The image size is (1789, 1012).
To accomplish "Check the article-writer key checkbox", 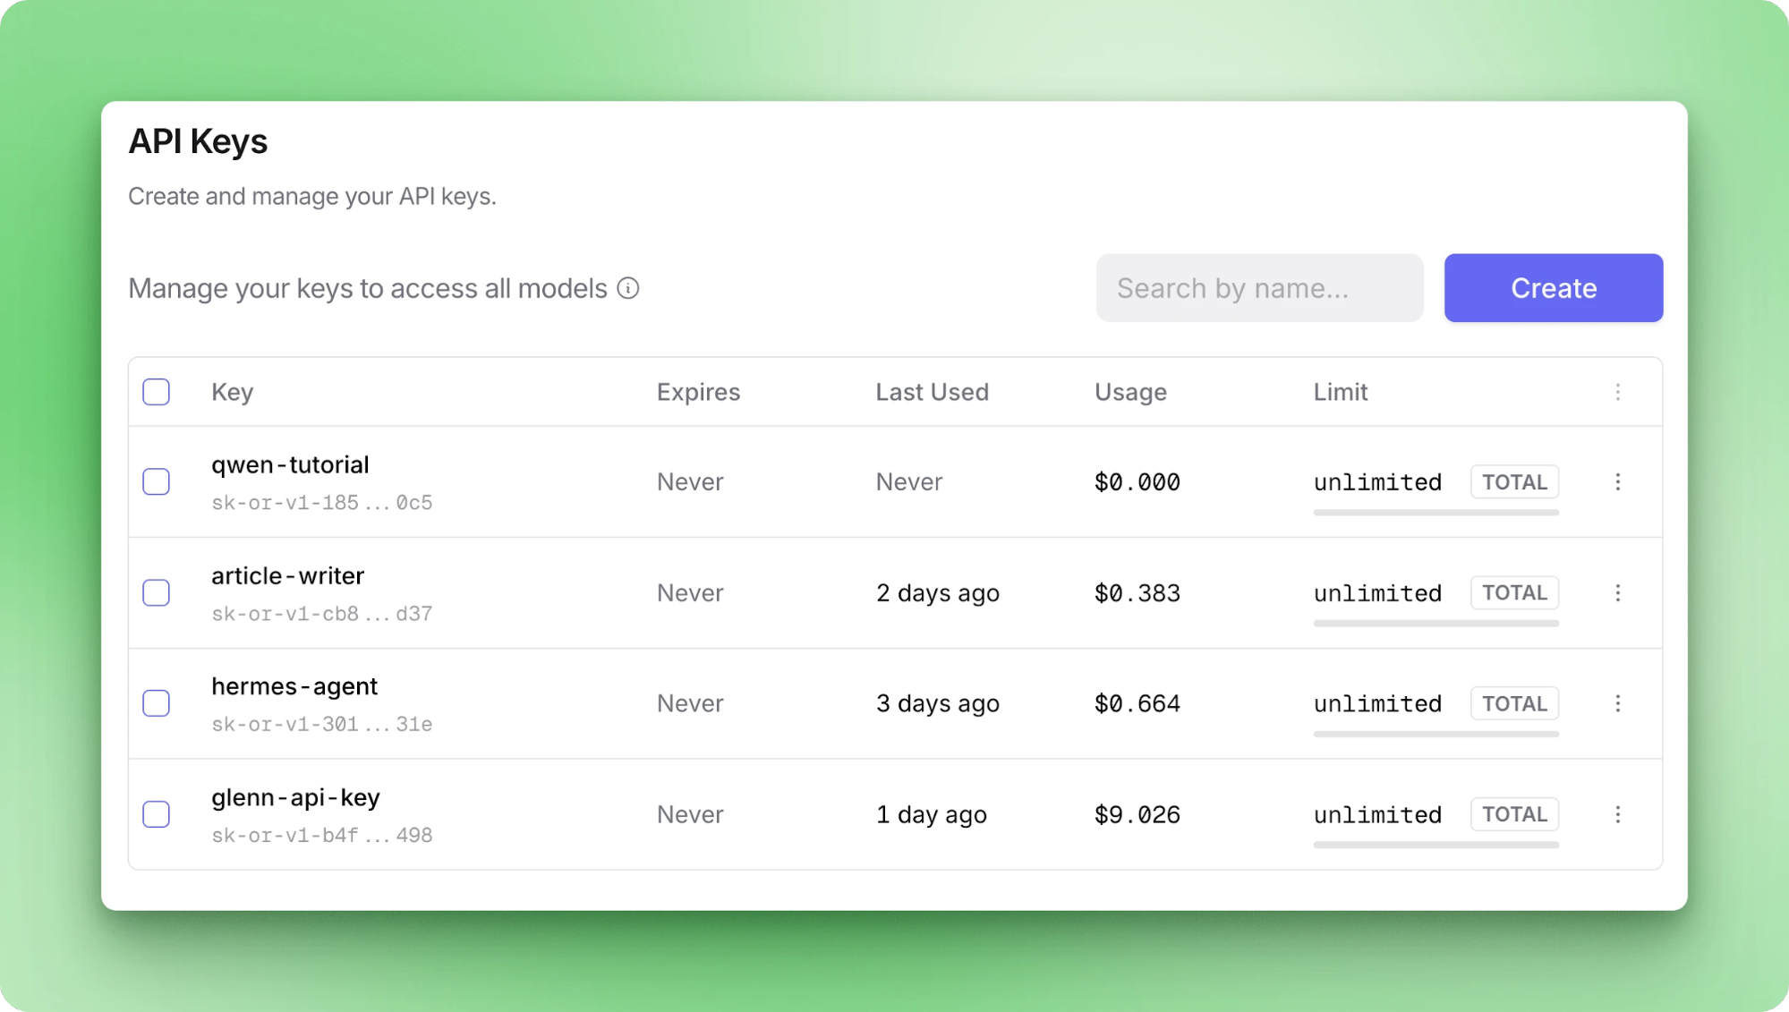I will click(157, 593).
